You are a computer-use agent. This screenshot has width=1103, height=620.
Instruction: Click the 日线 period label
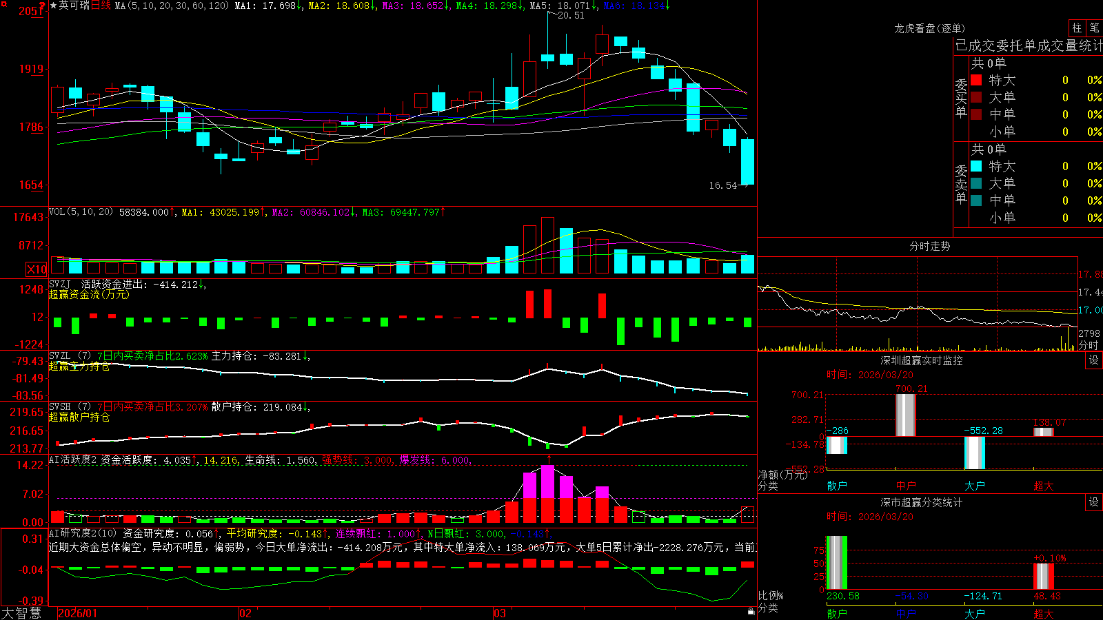click(x=101, y=6)
